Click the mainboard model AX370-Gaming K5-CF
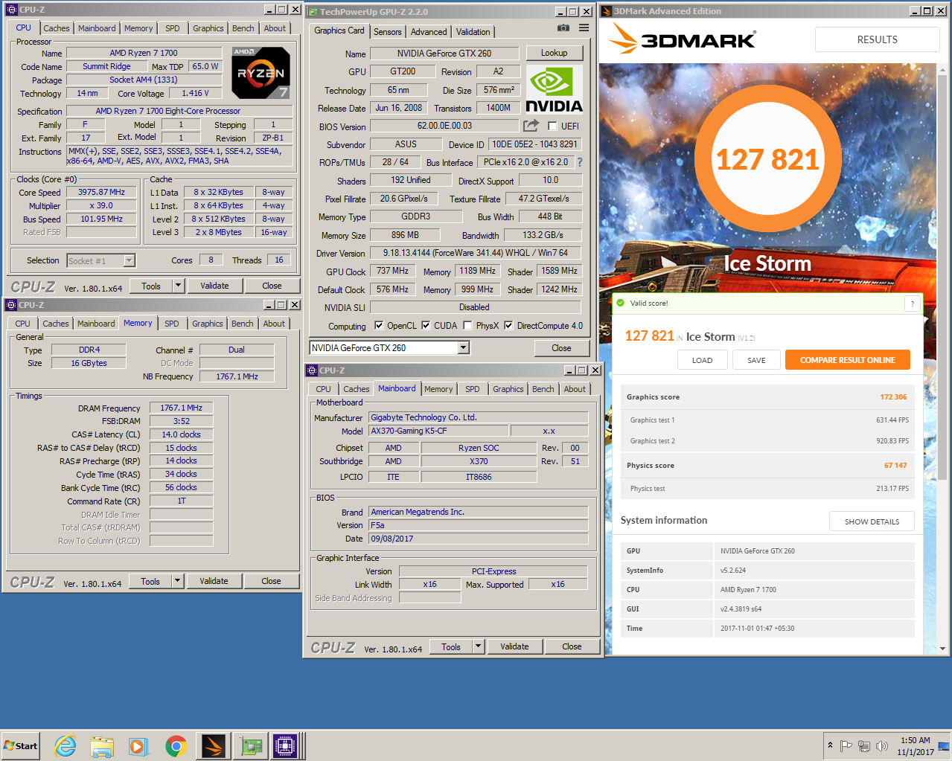Viewport: 952px width, 761px height. (439, 431)
